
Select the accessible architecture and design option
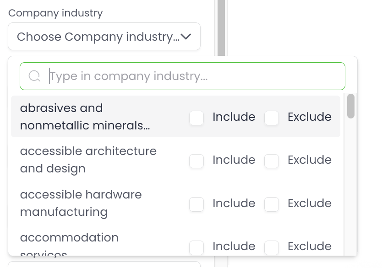point(88,160)
